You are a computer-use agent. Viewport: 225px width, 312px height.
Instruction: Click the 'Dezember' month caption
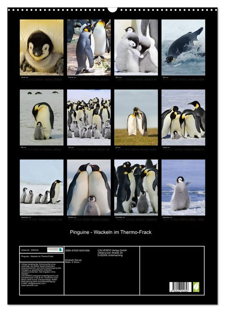[x=167, y=217]
